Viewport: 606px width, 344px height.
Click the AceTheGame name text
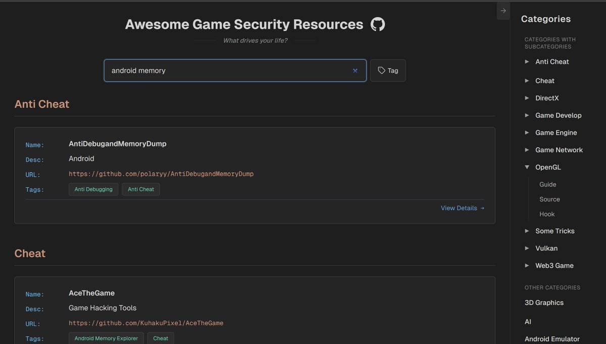click(x=91, y=293)
